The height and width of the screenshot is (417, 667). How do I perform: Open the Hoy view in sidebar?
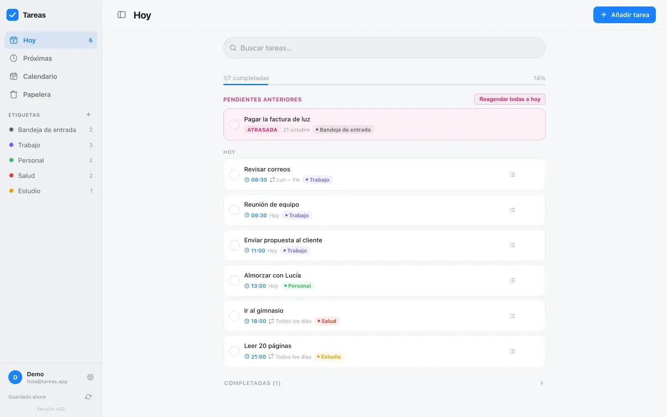point(51,40)
